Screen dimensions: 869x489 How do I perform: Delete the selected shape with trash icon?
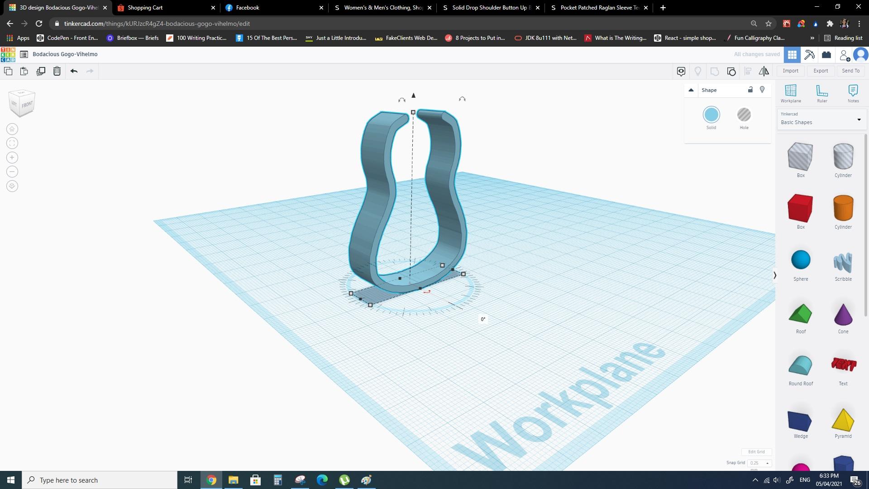point(57,71)
